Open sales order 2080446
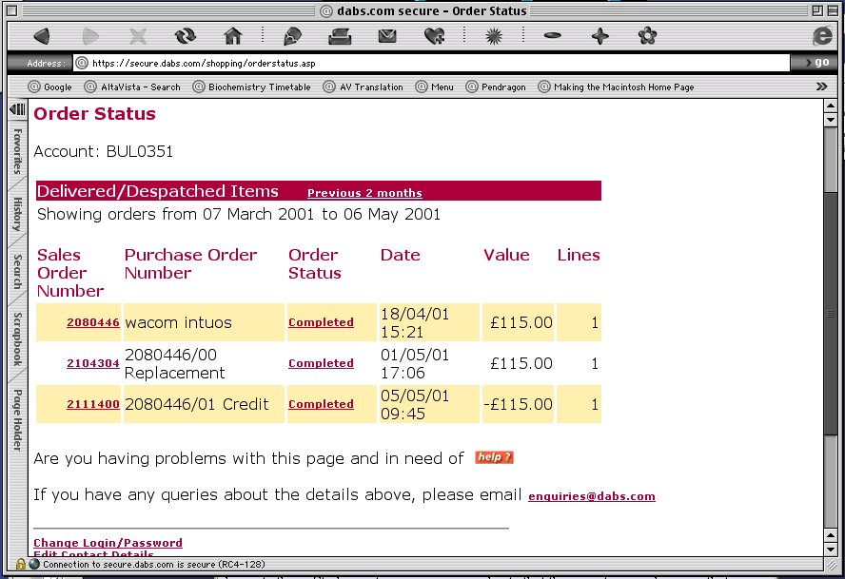This screenshot has width=845, height=579. click(93, 322)
